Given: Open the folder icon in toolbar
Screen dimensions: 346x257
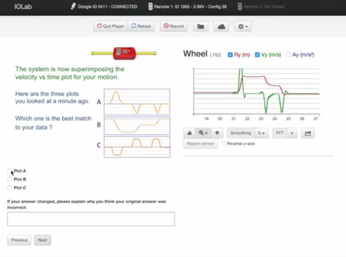Looking at the screenshot, I should 201,26.
